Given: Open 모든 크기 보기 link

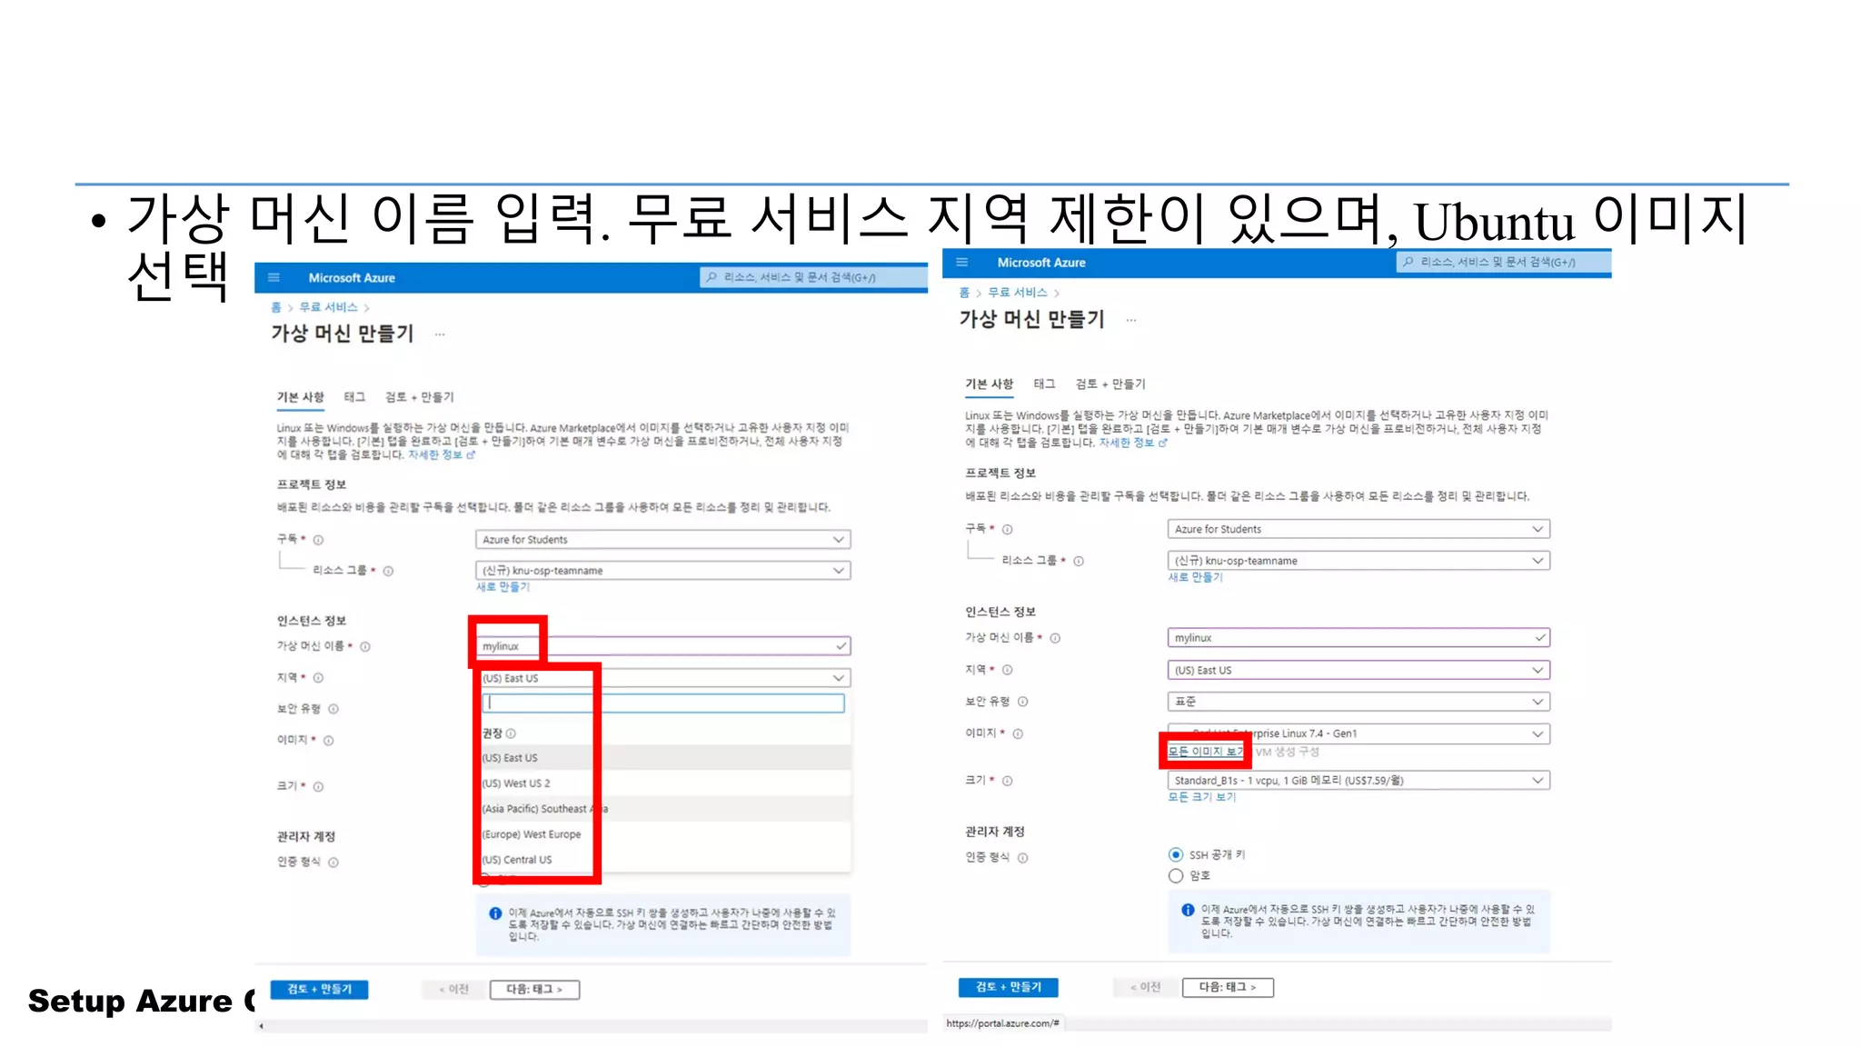Looking at the screenshot, I should click(x=1201, y=797).
